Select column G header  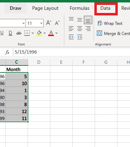106,62
